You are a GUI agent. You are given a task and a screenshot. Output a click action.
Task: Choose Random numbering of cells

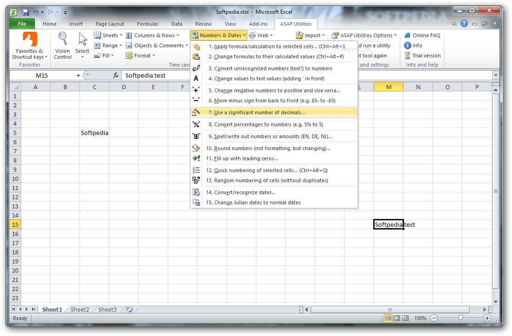274,180
